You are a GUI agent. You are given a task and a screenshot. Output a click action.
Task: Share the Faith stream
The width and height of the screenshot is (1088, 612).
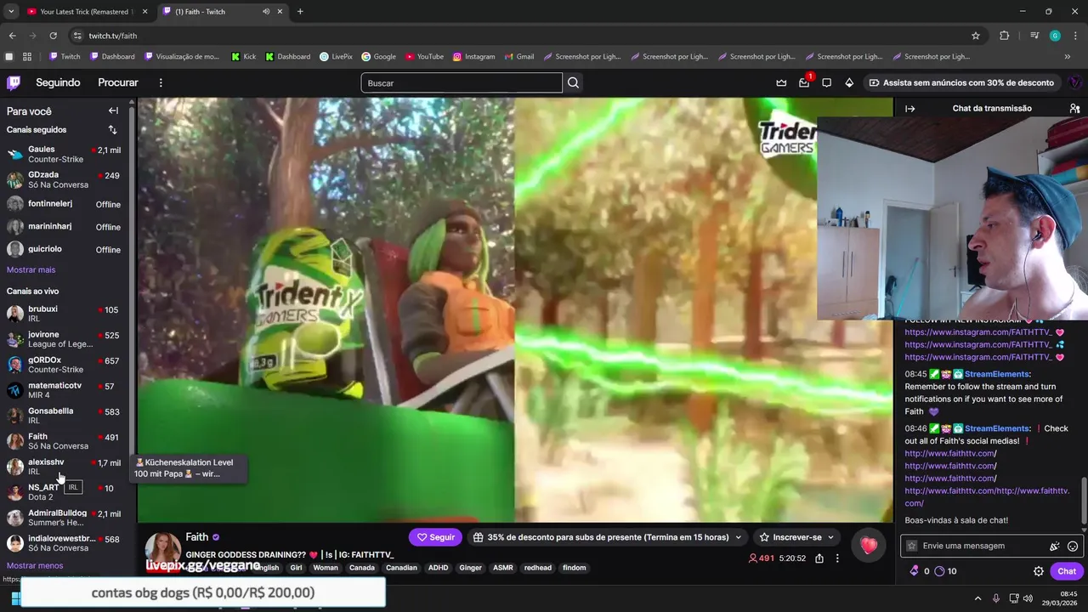coord(819,558)
